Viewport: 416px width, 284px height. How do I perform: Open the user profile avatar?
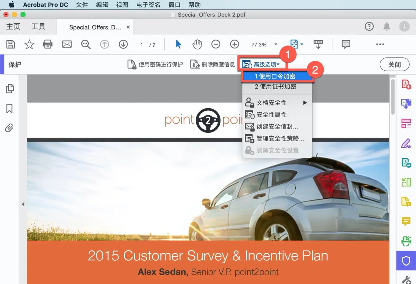[x=404, y=27]
